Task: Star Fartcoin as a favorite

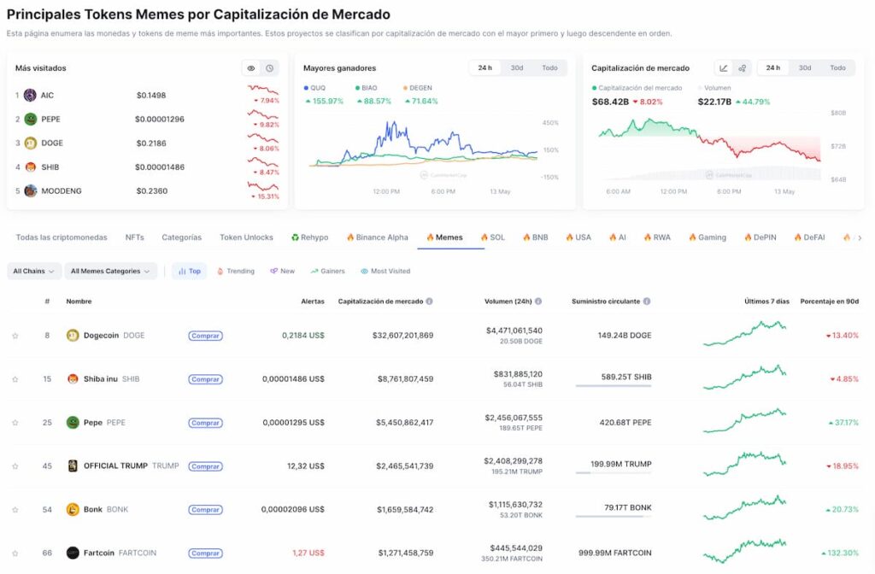Action: pyautogui.click(x=15, y=553)
